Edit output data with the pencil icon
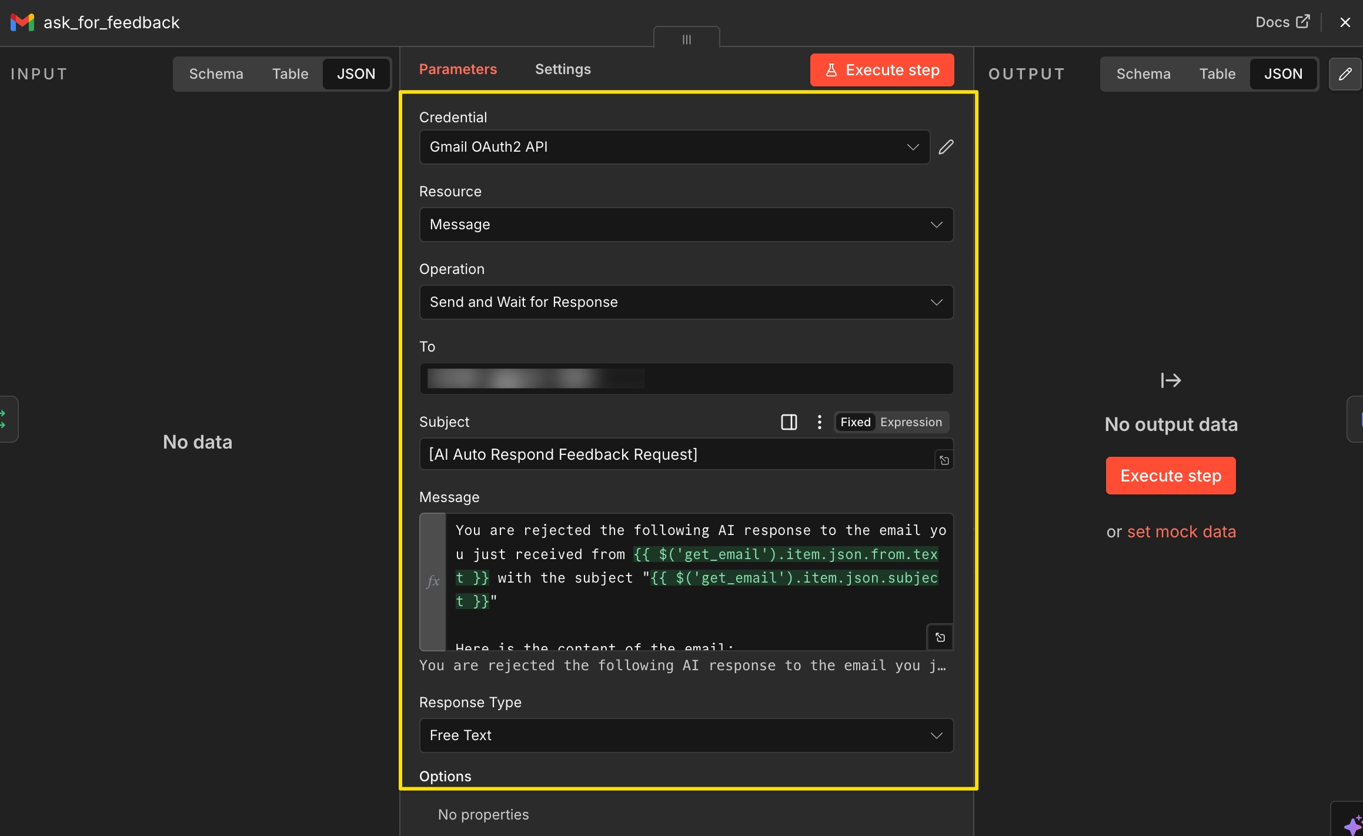This screenshot has height=836, width=1363. click(1345, 73)
